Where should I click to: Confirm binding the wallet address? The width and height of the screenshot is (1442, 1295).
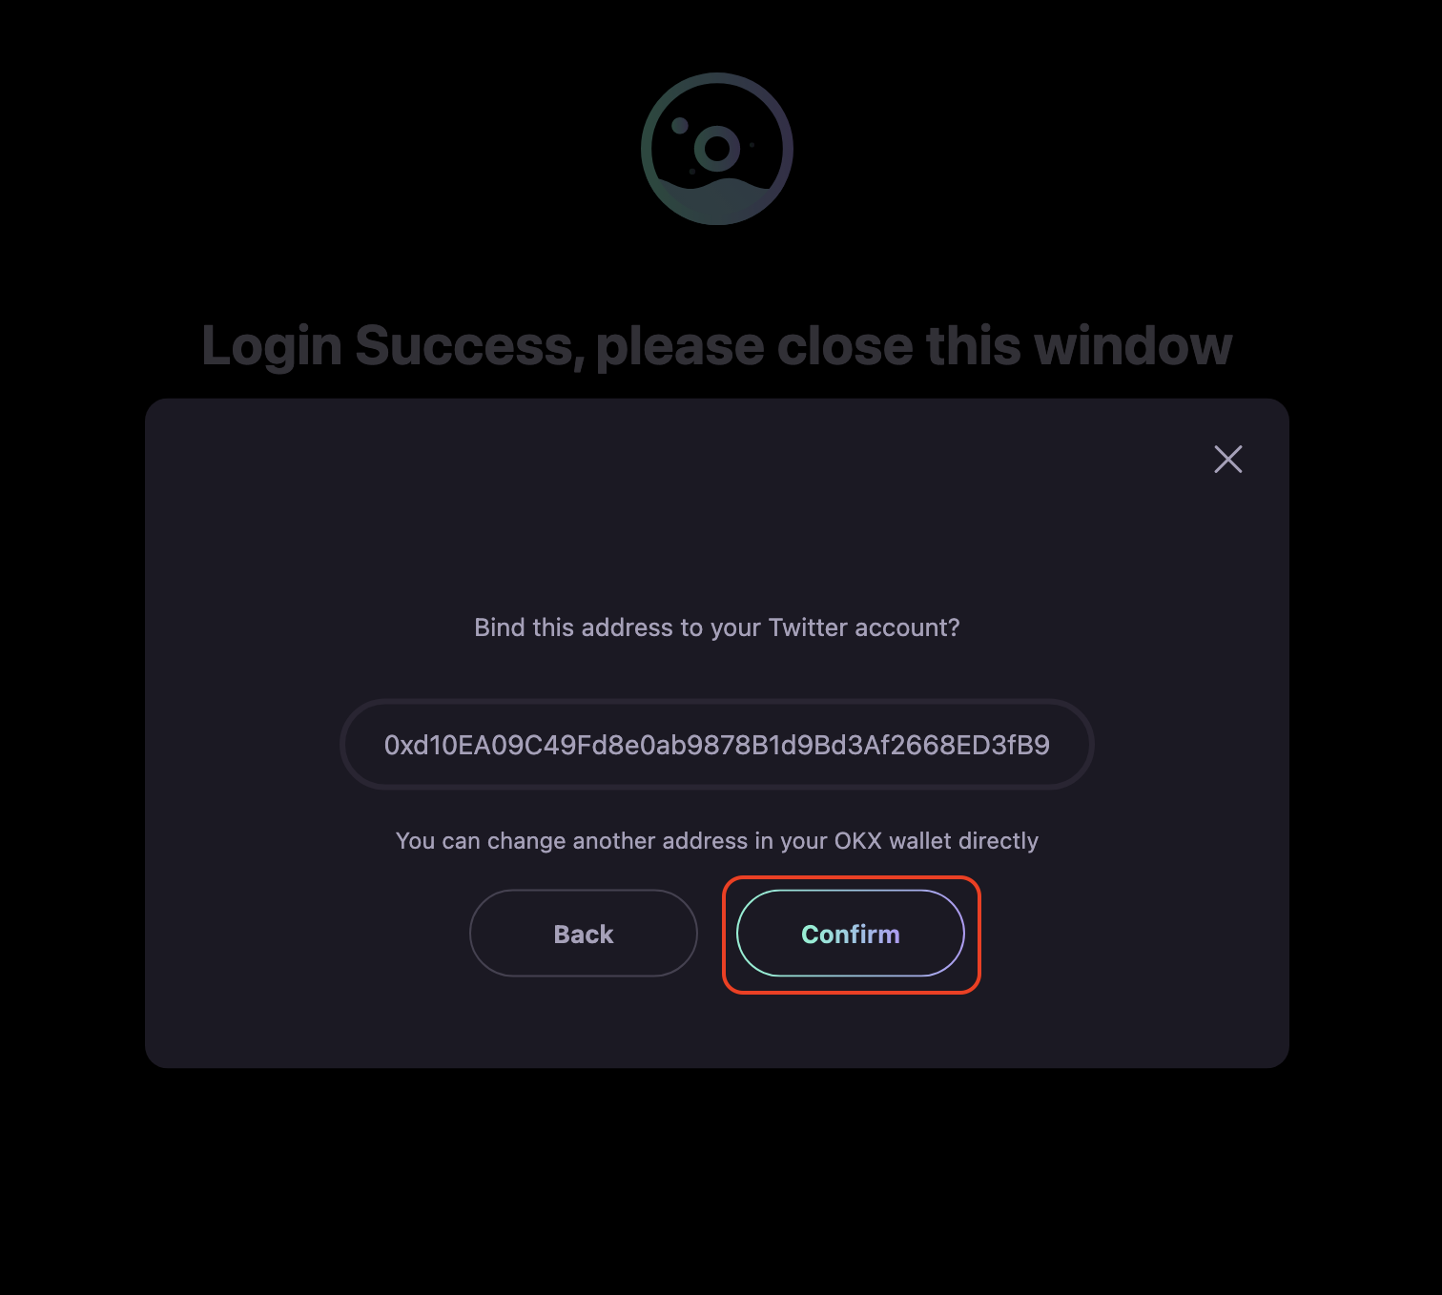point(851,934)
